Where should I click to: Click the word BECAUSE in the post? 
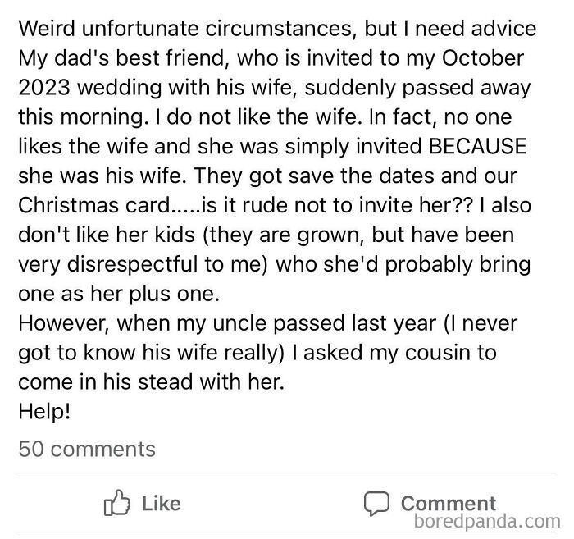(x=477, y=146)
